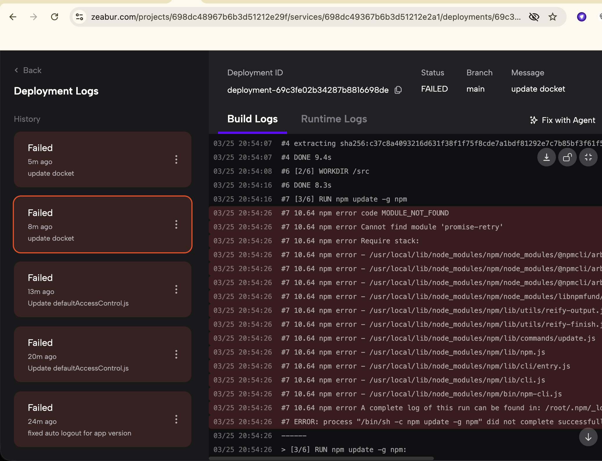
Task: Select the Build Logs tab
Action: [252, 119]
